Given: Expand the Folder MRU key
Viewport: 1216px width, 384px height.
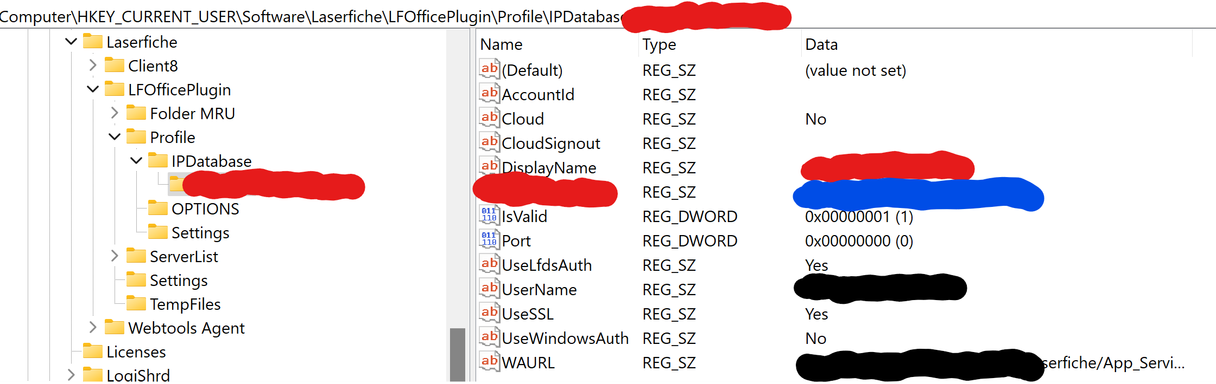Looking at the screenshot, I should pos(115,113).
